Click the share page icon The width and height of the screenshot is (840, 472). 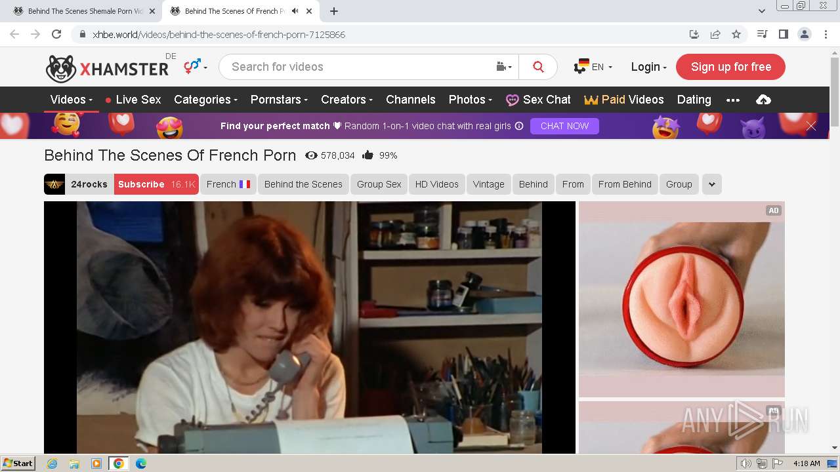tap(715, 35)
